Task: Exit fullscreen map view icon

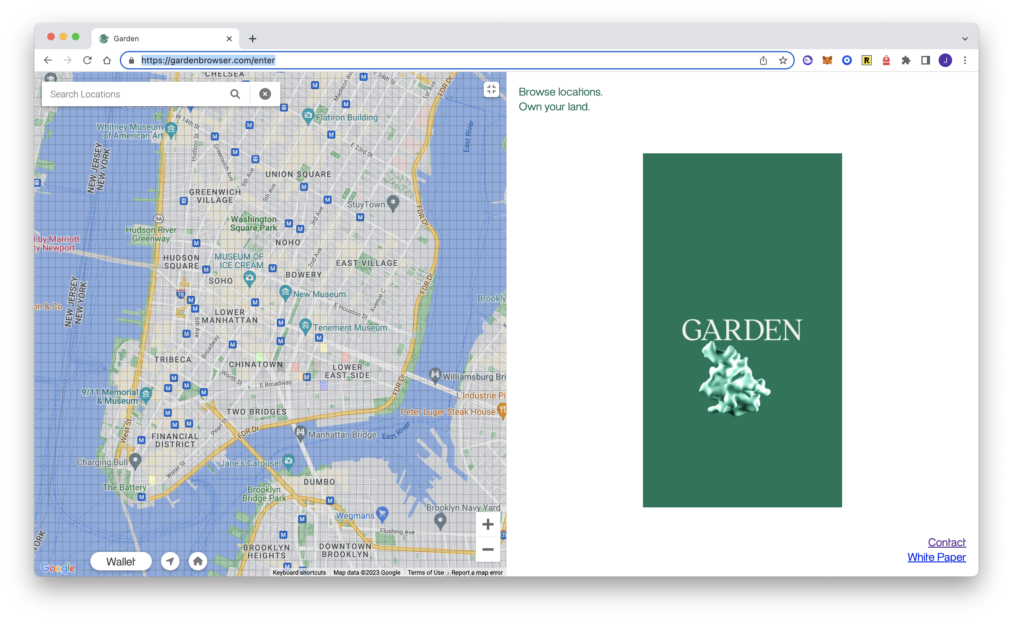Action: pyautogui.click(x=491, y=89)
